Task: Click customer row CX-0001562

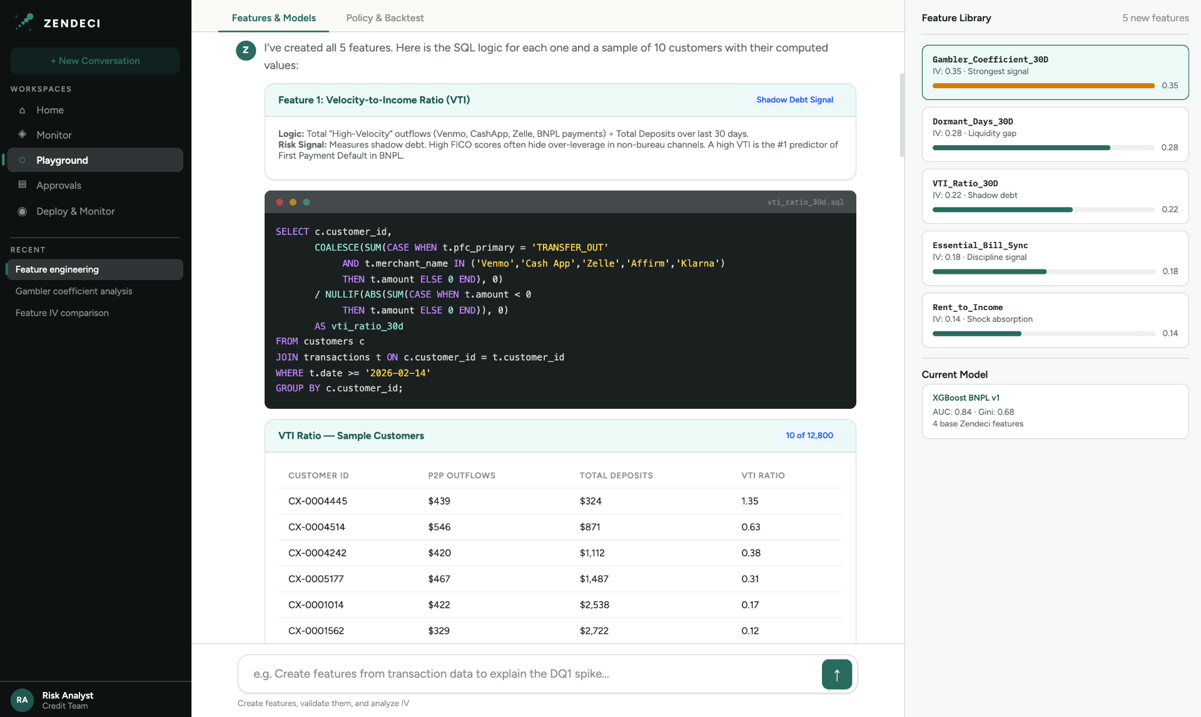Action: [x=560, y=631]
